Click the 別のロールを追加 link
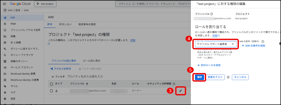281x105 pixels. pos(209,65)
